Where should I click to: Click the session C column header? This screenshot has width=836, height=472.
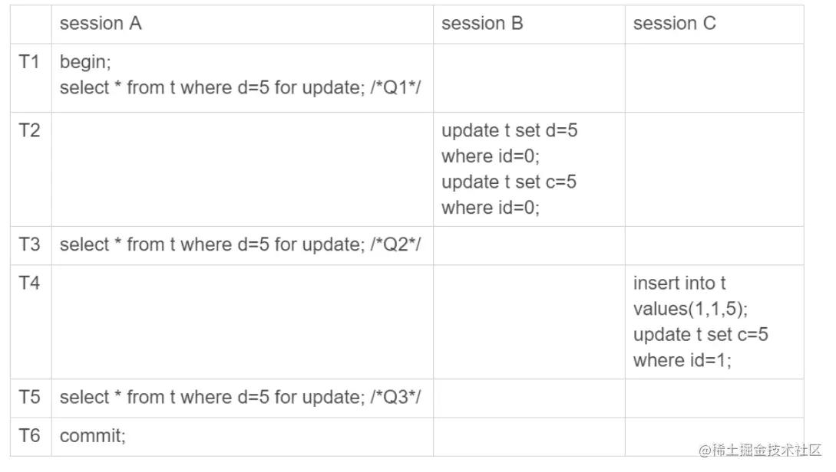click(x=674, y=24)
